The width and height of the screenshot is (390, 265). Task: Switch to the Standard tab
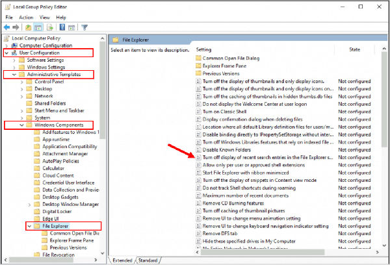148,260
